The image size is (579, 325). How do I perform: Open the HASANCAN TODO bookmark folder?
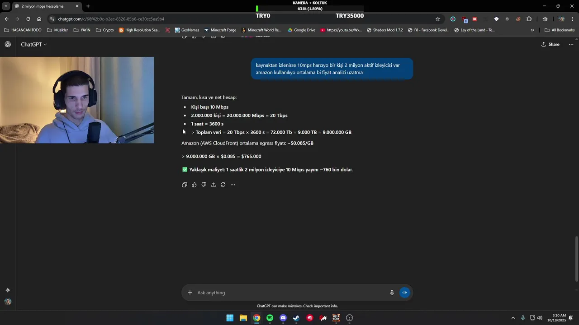pos(23,30)
